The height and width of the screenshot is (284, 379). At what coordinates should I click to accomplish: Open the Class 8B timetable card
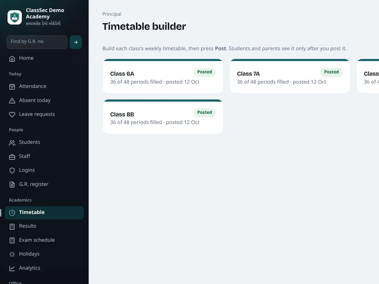(163, 117)
